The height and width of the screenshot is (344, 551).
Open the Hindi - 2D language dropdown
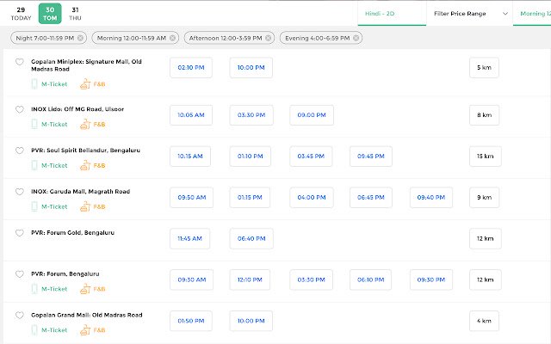click(x=392, y=14)
